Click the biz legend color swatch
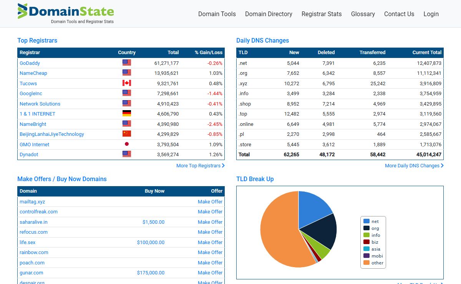461x284 pixels. click(366, 242)
